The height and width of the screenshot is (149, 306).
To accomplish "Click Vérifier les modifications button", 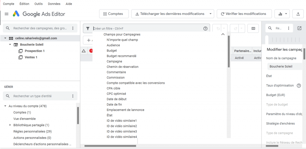I will click(244, 14).
